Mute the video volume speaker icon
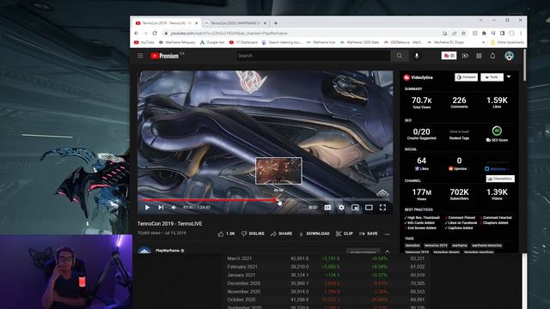The height and width of the screenshot is (309, 550). coord(174,208)
